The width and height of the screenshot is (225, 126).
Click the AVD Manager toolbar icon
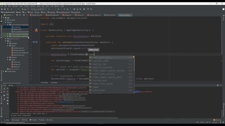coord(77,9)
